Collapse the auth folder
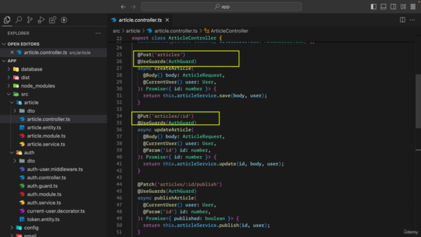The image size is (421, 237). (x=29, y=153)
